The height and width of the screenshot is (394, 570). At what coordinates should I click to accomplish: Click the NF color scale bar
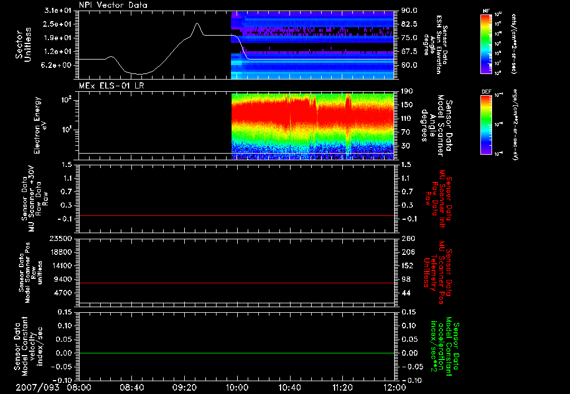[487, 44]
